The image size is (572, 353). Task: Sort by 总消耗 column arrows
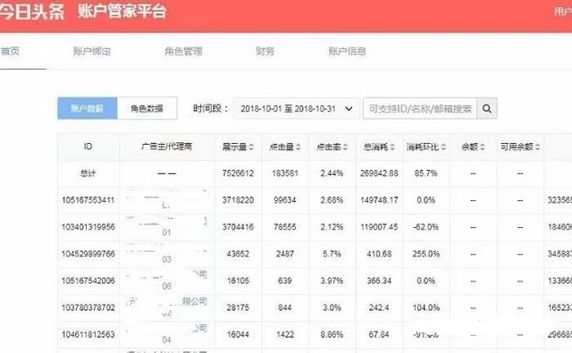pos(392,147)
